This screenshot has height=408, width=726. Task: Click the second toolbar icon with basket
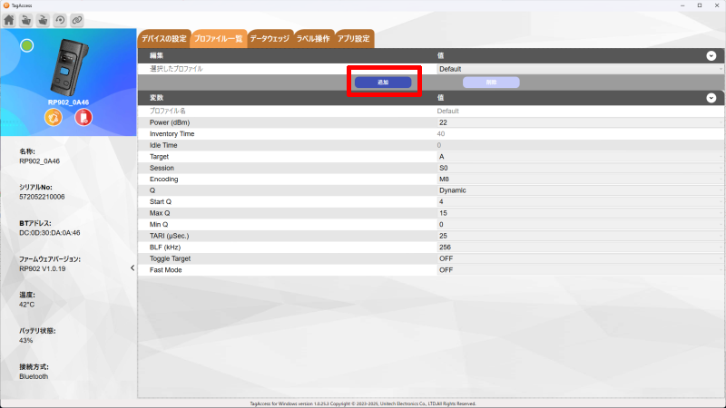[26, 20]
